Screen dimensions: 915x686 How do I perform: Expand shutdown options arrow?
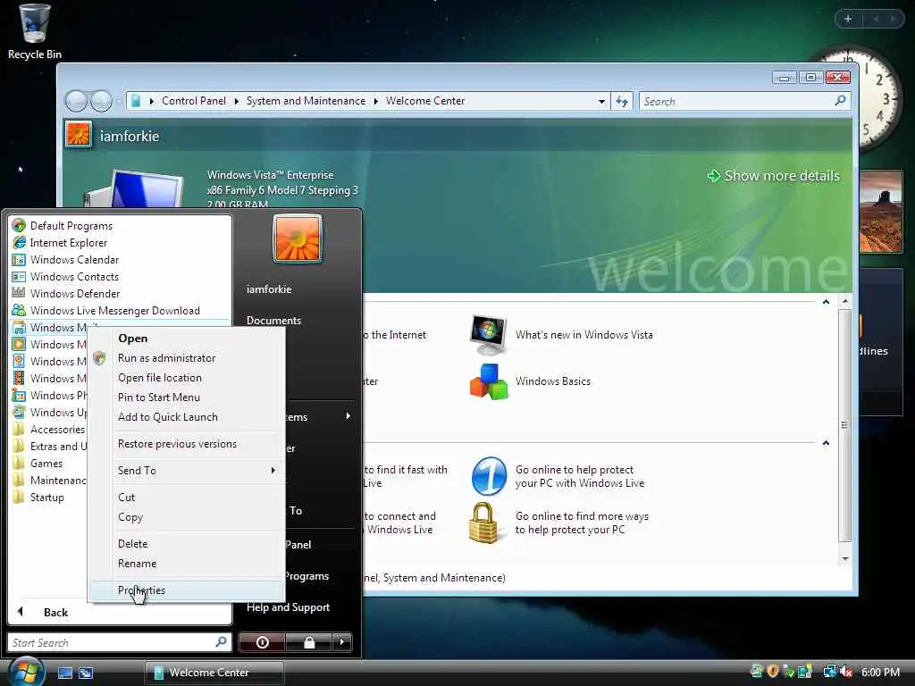342,641
